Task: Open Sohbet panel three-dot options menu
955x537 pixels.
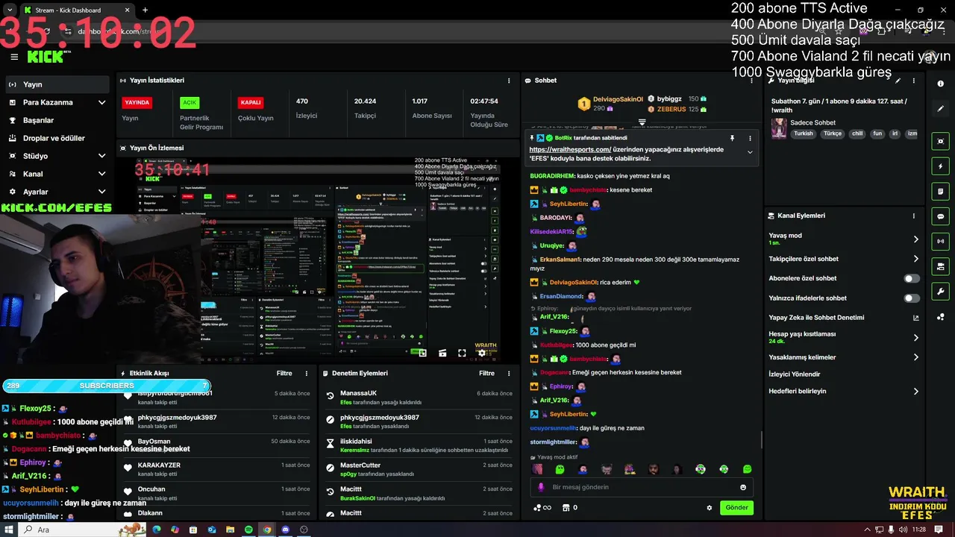Action: [x=750, y=81]
